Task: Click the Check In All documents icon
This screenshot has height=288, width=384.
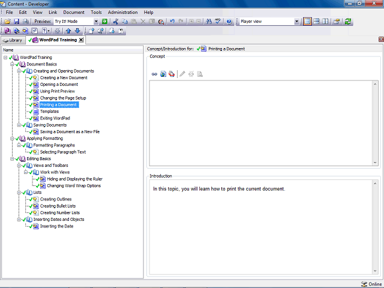Action: [x=100, y=31]
